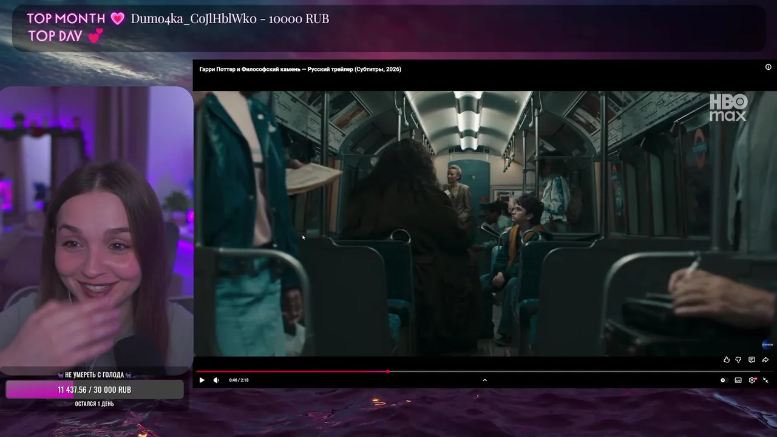Click the red video progress bar
Viewport: 777px width, 437px height.
[x=292, y=371]
